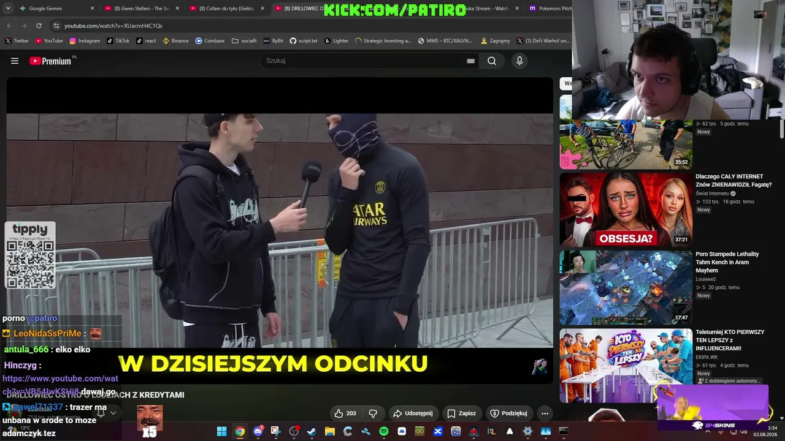Close the Google Gemini tab
The height and width of the screenshot is (441, 785).
93,9
